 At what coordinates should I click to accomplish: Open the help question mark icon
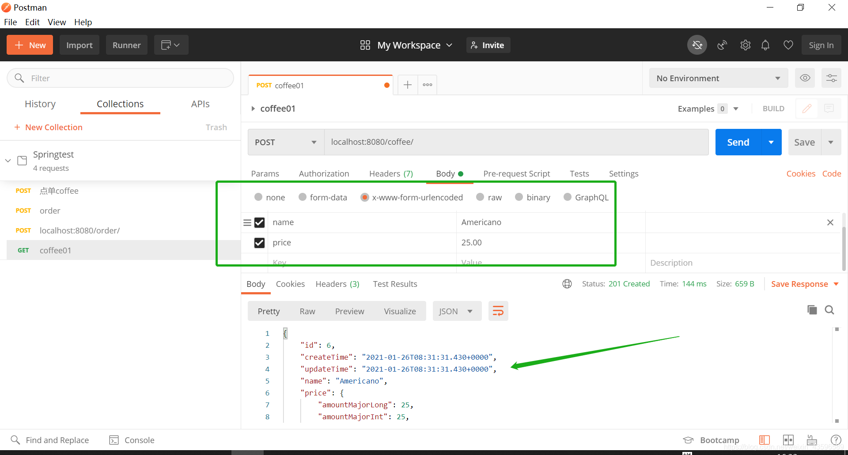(x=836, y=440)
